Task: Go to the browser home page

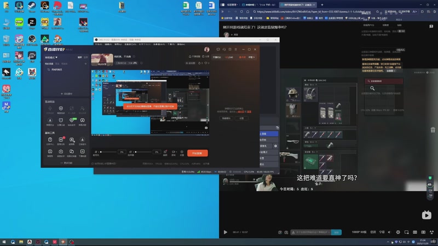Action: [248, 11]
